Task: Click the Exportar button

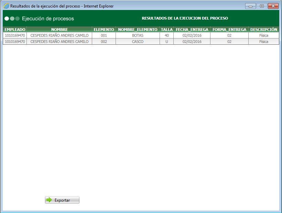Action: point(62,200)
